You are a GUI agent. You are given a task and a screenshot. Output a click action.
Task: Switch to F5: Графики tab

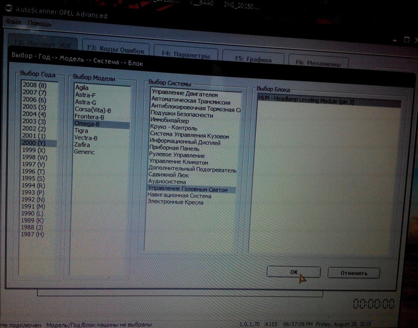coord(253,59)
